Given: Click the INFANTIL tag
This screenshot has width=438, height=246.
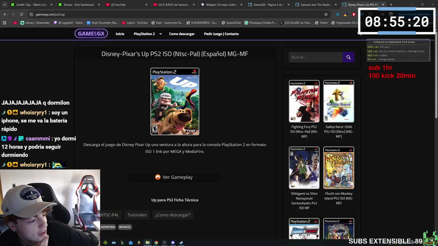Looking at the screenshot, I should 125,227.
